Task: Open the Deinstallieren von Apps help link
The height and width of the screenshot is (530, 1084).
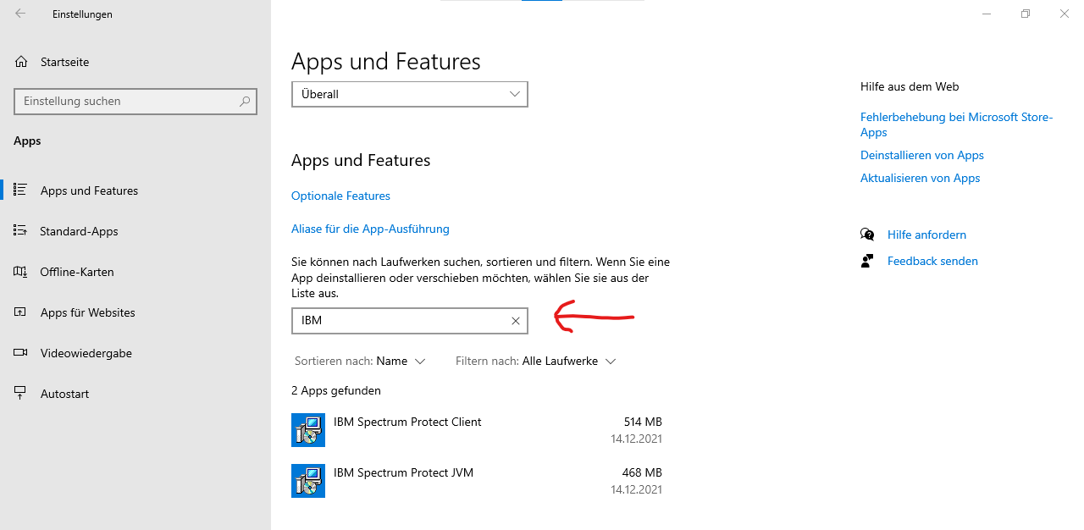Action: point(921,155)
